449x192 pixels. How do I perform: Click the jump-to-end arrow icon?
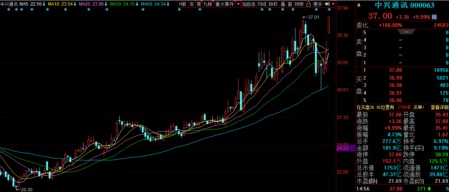[x=327, y=4]
